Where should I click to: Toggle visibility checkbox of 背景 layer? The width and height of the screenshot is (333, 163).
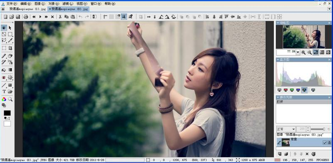coord(325,143)
